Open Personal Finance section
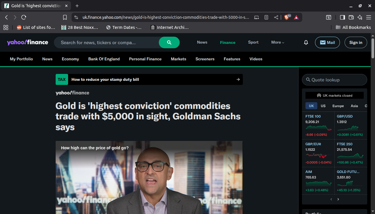This screenshot has width=375, height=214. [x=145, y=59]
